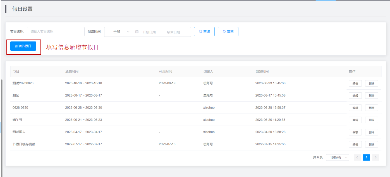Click the calendar icon in date range
Image resolution: width=390 pixels, height=177 pixels.
pyautogui.click(x=137, y=32)
